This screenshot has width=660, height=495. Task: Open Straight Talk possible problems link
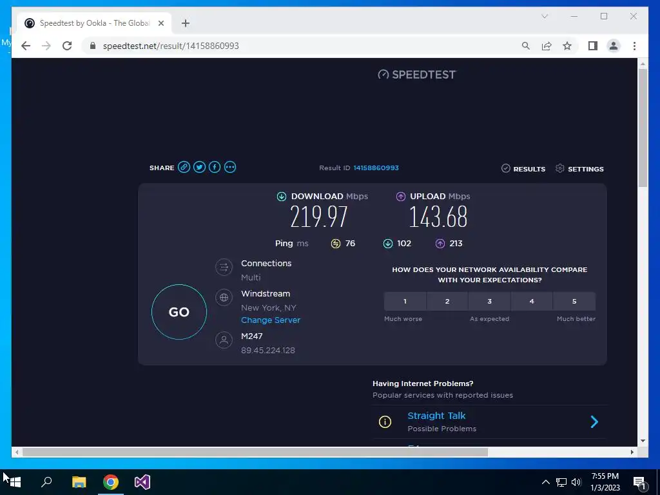tap(436, 416)
